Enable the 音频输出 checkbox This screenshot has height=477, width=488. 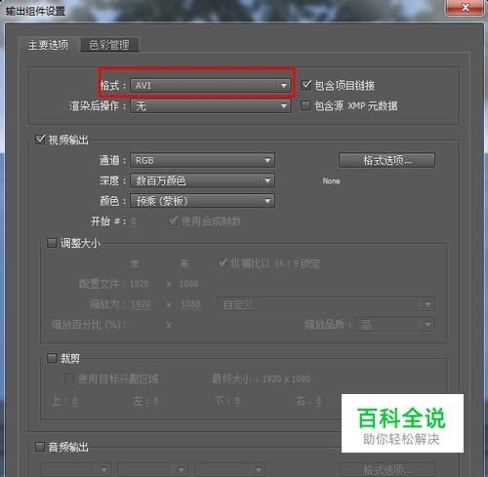40,447
